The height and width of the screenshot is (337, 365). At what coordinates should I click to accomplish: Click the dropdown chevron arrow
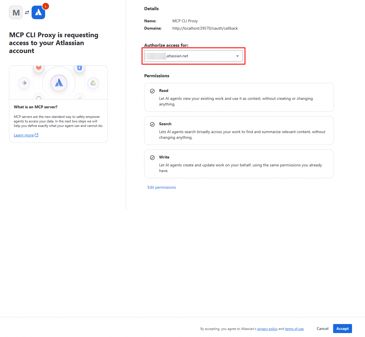(238, 56)
